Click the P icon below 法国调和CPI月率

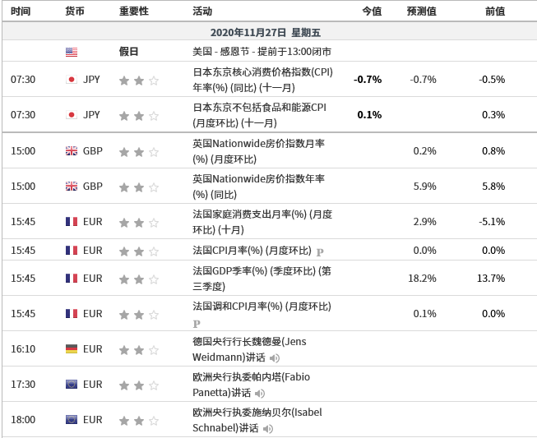click(197, 324)
